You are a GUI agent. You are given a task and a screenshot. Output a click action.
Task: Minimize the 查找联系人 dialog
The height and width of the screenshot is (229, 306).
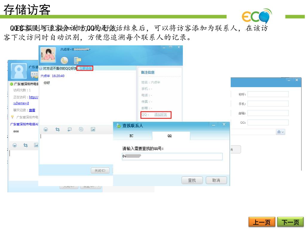[214, 125]
